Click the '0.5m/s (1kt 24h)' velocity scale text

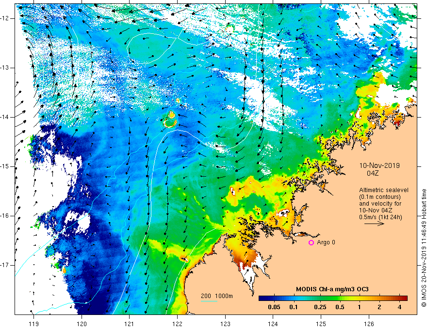click(380, 217)
